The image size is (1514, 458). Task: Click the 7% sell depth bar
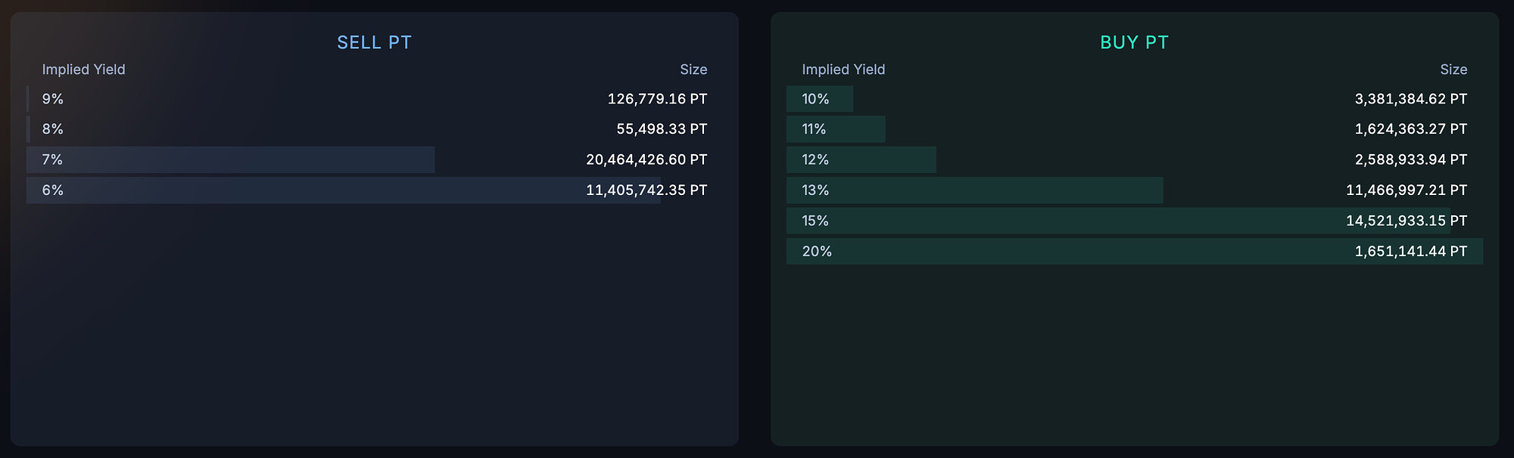pos(231,159)
